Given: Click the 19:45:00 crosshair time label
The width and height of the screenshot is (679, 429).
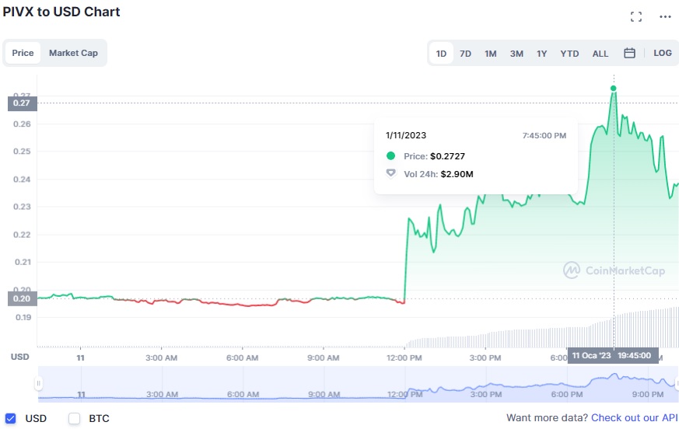Looking at the screenshot, I should tap(635, 355).
